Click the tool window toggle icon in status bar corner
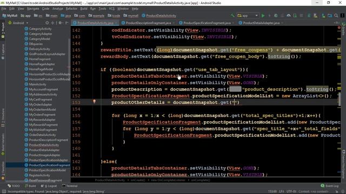Screen dimensions: 346x194 (4, 192)
